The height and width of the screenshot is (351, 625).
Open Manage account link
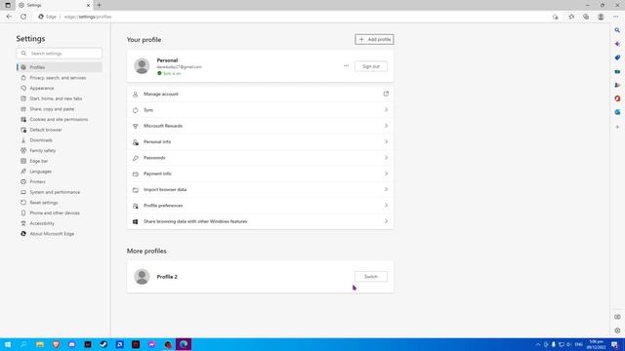(261, 95)
